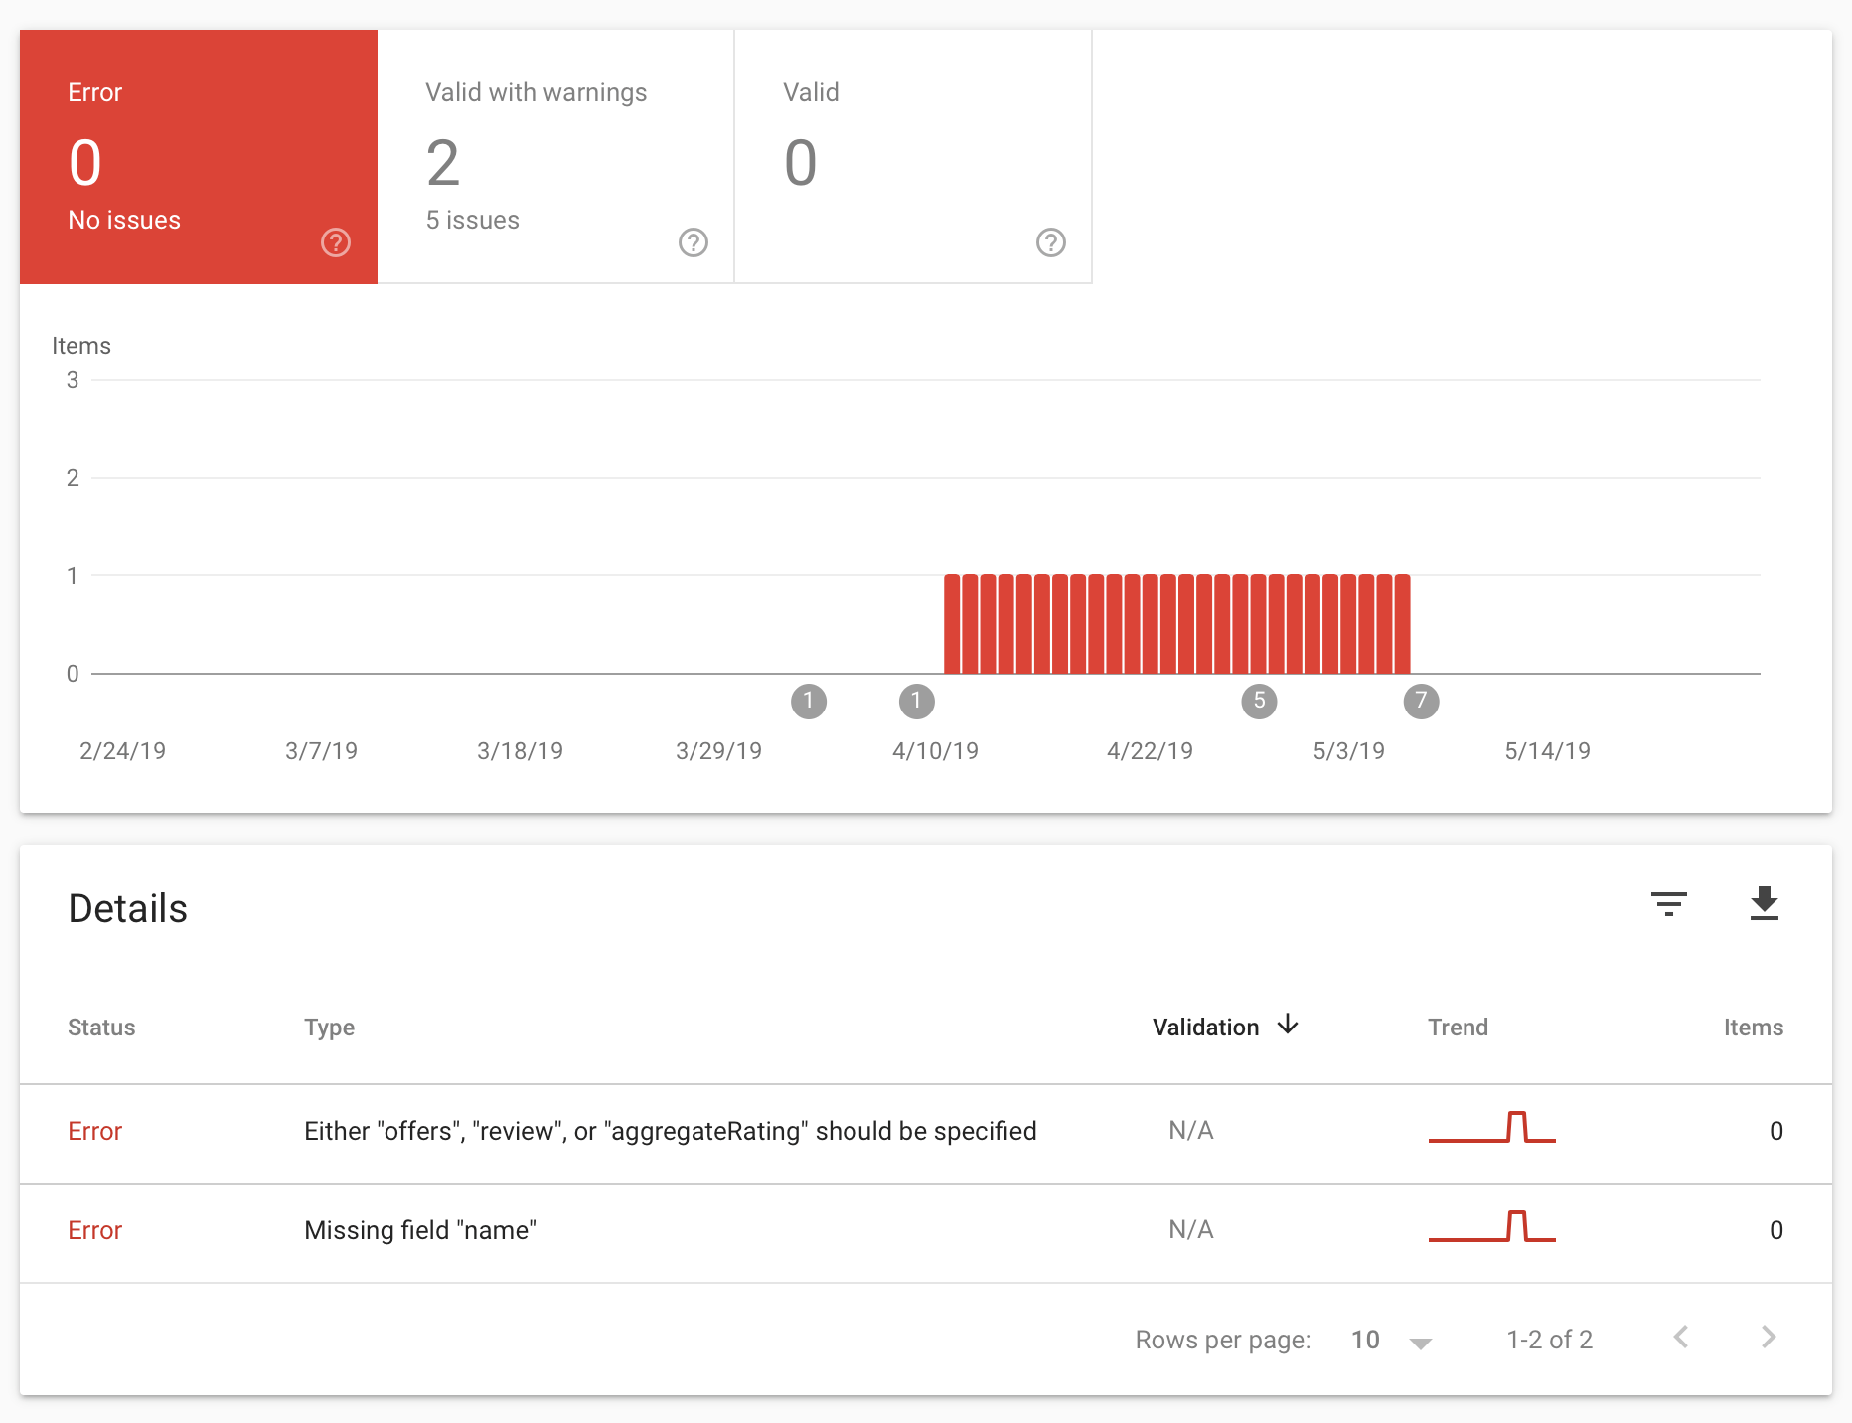Open the filter rows icon in Details
Viewport: 1852px width, 1423px height.
point(1668,904)
